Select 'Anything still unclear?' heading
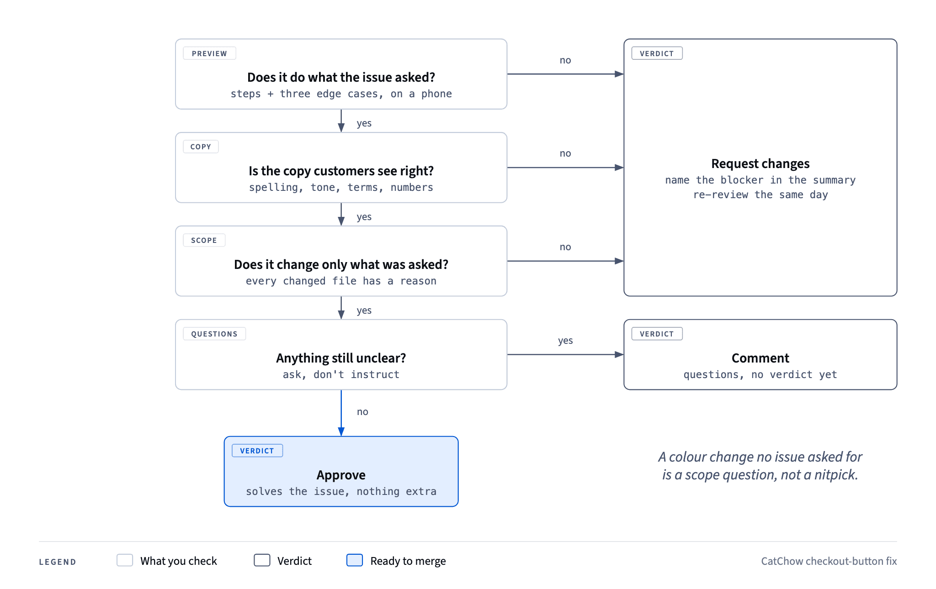Viewport: 936px width, 589px height. coord(341,358)
